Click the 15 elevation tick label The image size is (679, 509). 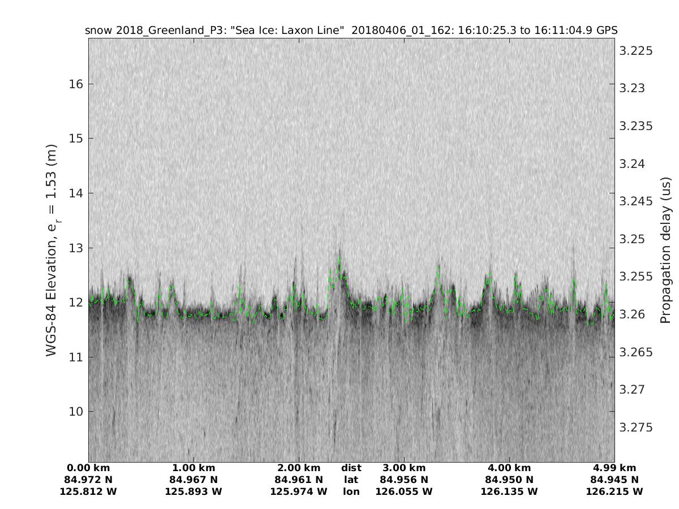[76, 139]
